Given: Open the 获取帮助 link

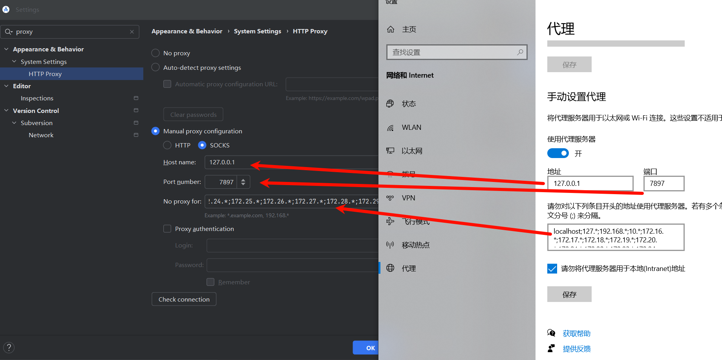Looking at the screenshot, I should (x=577, y=333).
